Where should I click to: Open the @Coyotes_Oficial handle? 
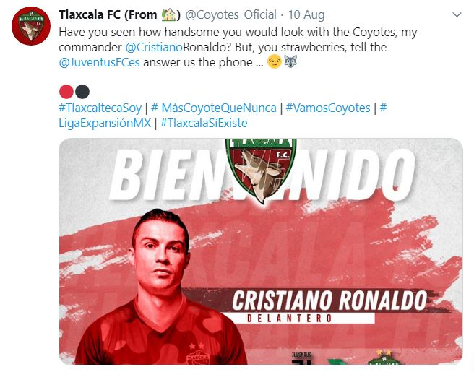coord(230,14)
